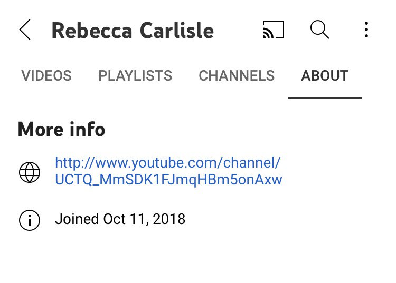Tap the Rebecca Carlisle channel title
This screenshot has width=396, height=283.
(133, 31)
